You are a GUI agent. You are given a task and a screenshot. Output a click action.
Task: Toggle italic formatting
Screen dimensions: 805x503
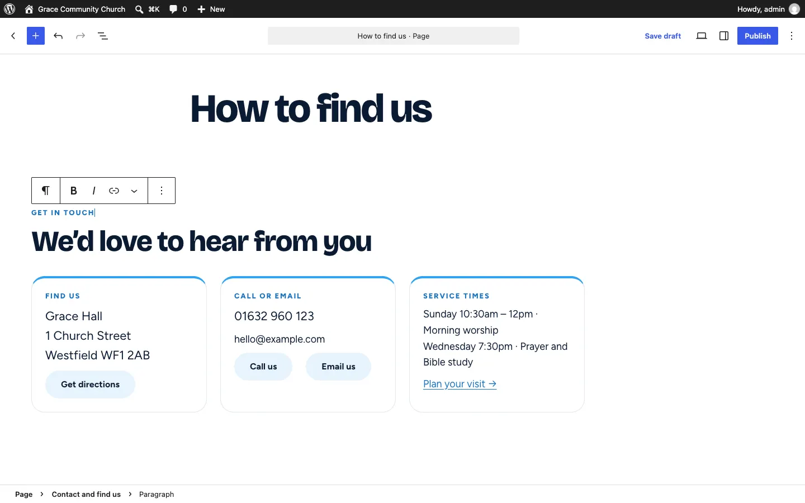94,191
